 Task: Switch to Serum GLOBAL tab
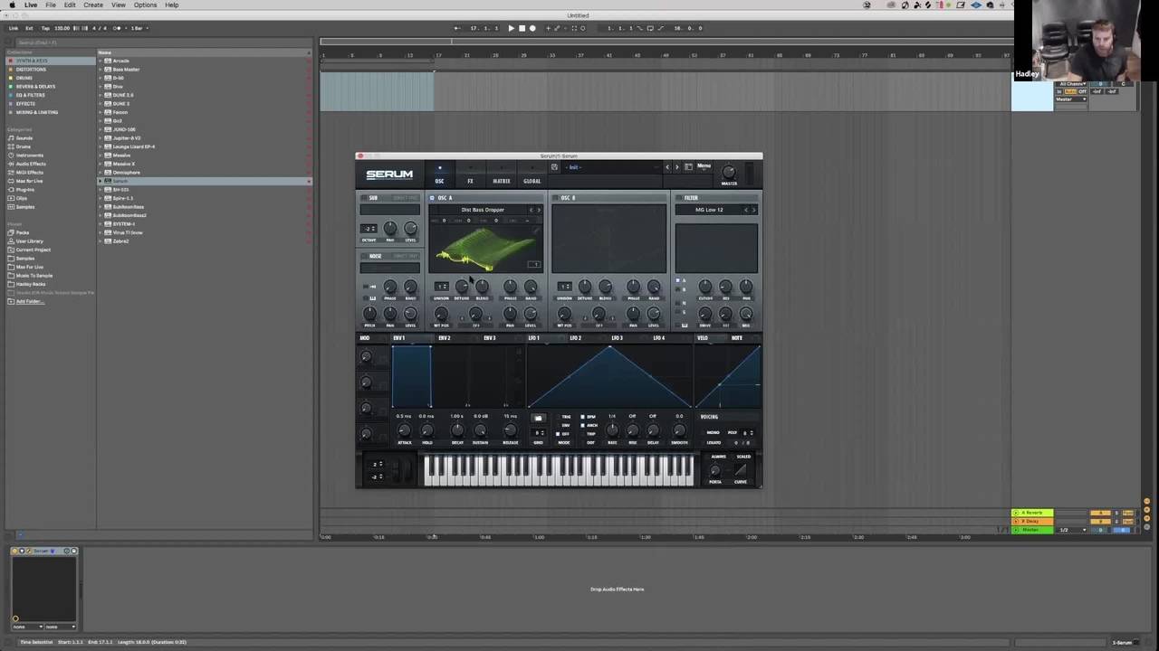532,181
